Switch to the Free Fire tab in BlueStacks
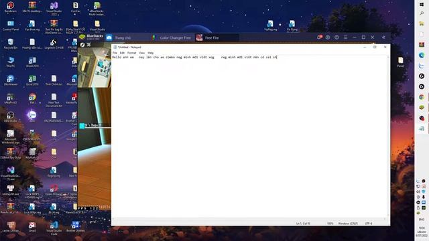Image resolution: width=429 pixels, height=241 pixels. pyautogui.click(x=217, y=37)
